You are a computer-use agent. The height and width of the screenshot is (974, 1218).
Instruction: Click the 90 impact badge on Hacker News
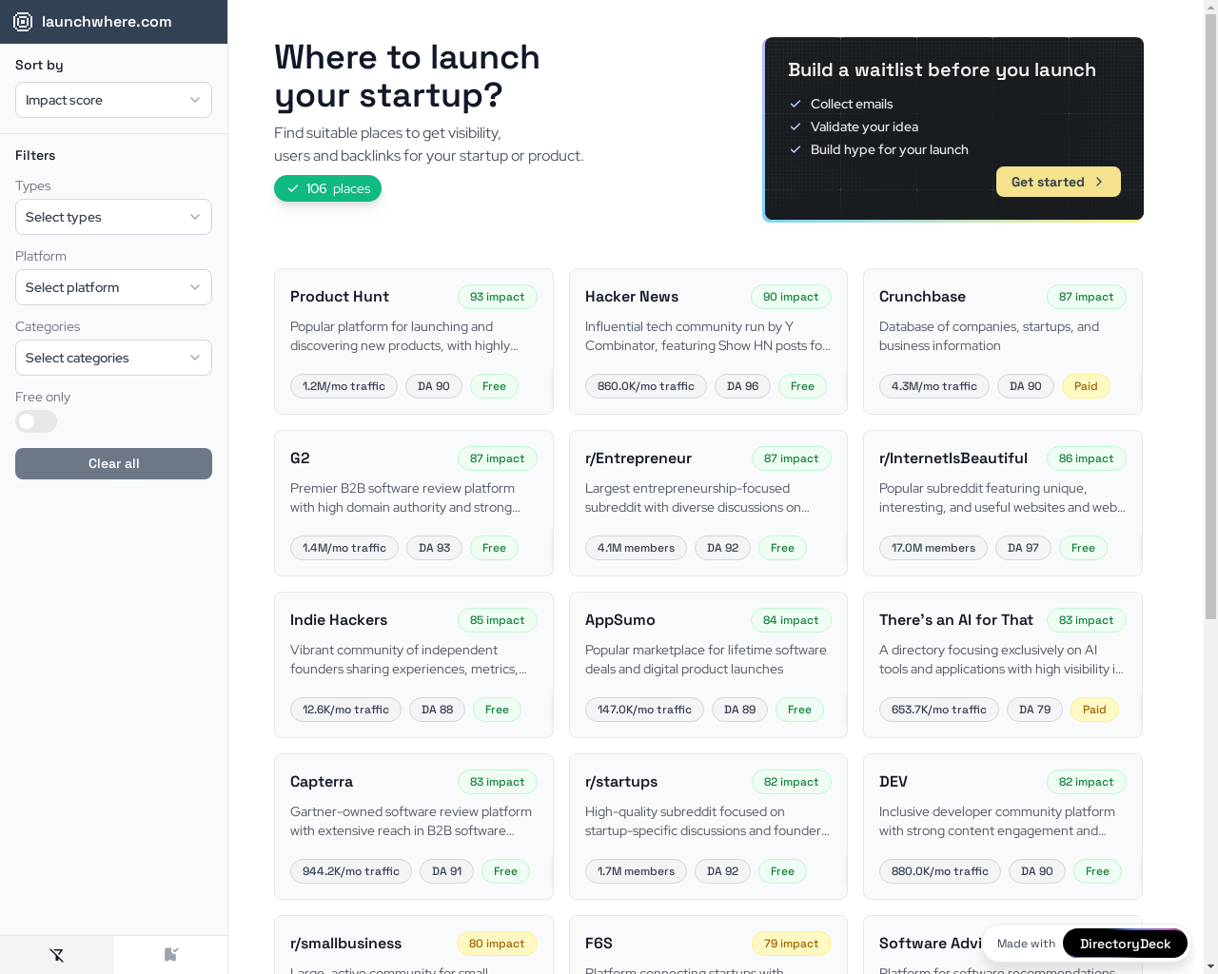(x=791, y=297)
